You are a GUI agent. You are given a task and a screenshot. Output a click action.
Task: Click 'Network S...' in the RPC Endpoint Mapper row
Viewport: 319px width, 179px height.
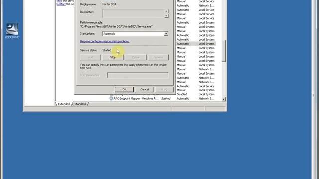click(x=206, y=98)
